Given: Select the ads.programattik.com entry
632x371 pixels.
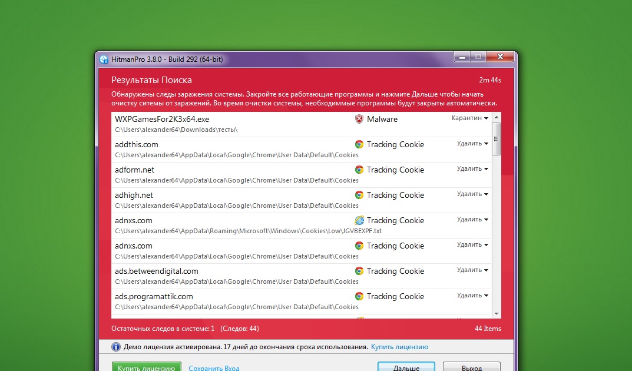Looking at the screenshot, I should [302, 302].
